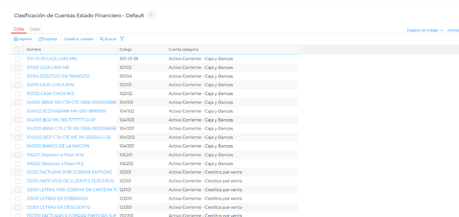Click the Imprimir printer icon
The image size is (459, 217).
point(16,39)
